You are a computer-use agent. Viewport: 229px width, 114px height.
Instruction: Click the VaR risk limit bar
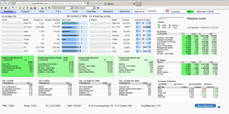click(x=75, y=51)
